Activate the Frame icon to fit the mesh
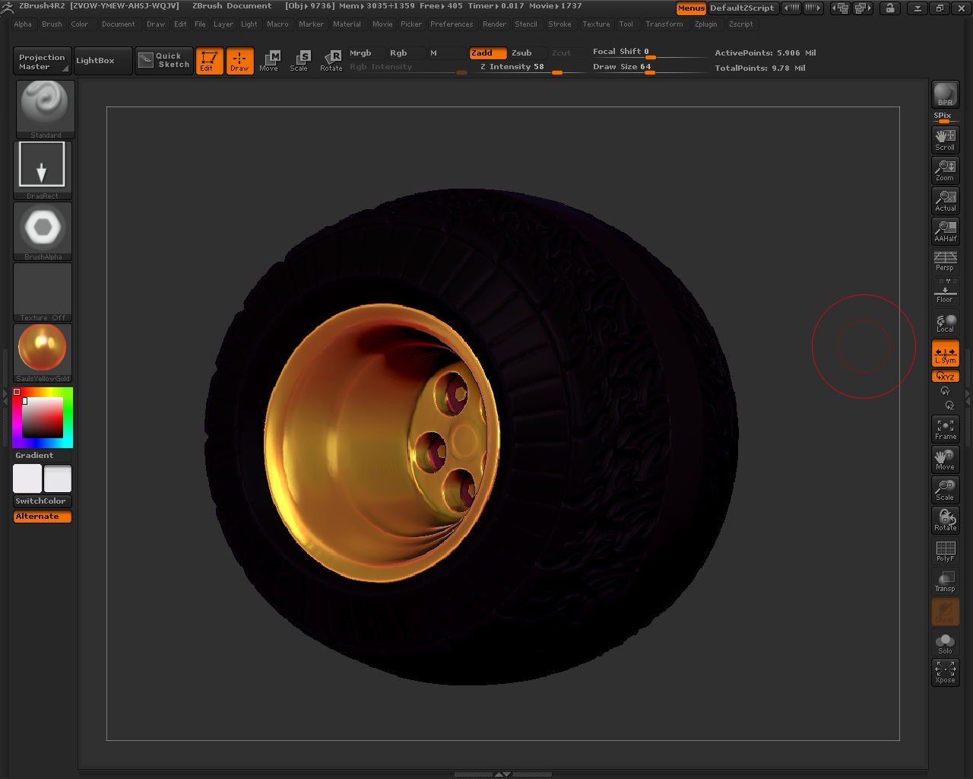Image resolution: width=973 pixels, height=779 pixels. 945,428
